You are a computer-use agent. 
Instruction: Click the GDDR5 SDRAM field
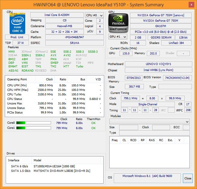coord(161,38)
